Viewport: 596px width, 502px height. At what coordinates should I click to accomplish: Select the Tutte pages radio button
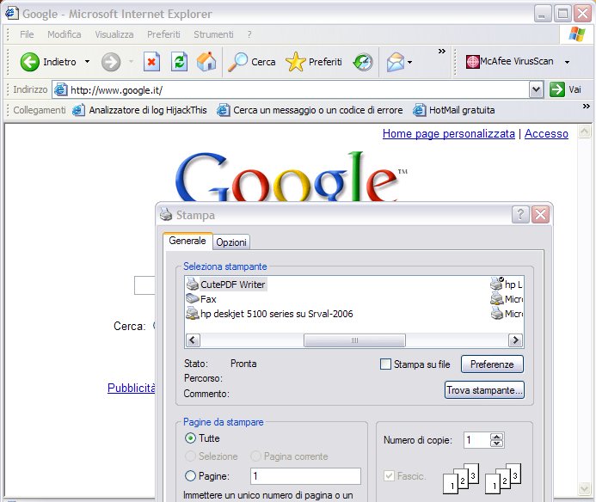click(x=191, y=438)
